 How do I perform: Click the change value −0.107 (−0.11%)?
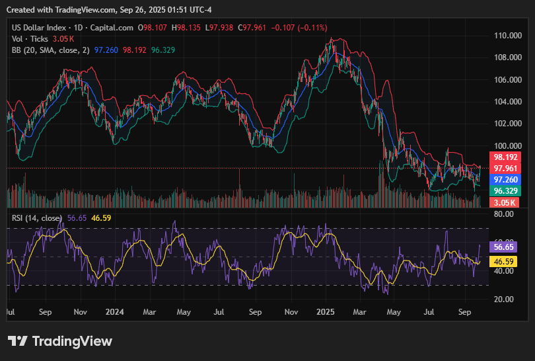(x=299, y=28)
